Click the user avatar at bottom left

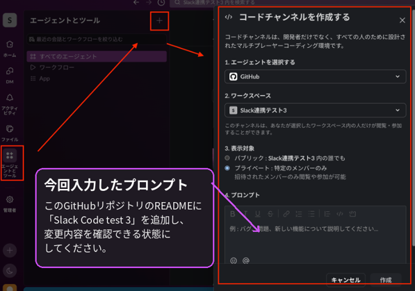(10, 288)
